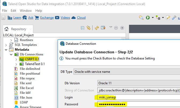Click the Exchange shopping cart icon
The height and width of the screenshot is (108, 180).
click(x=37, y=18)
